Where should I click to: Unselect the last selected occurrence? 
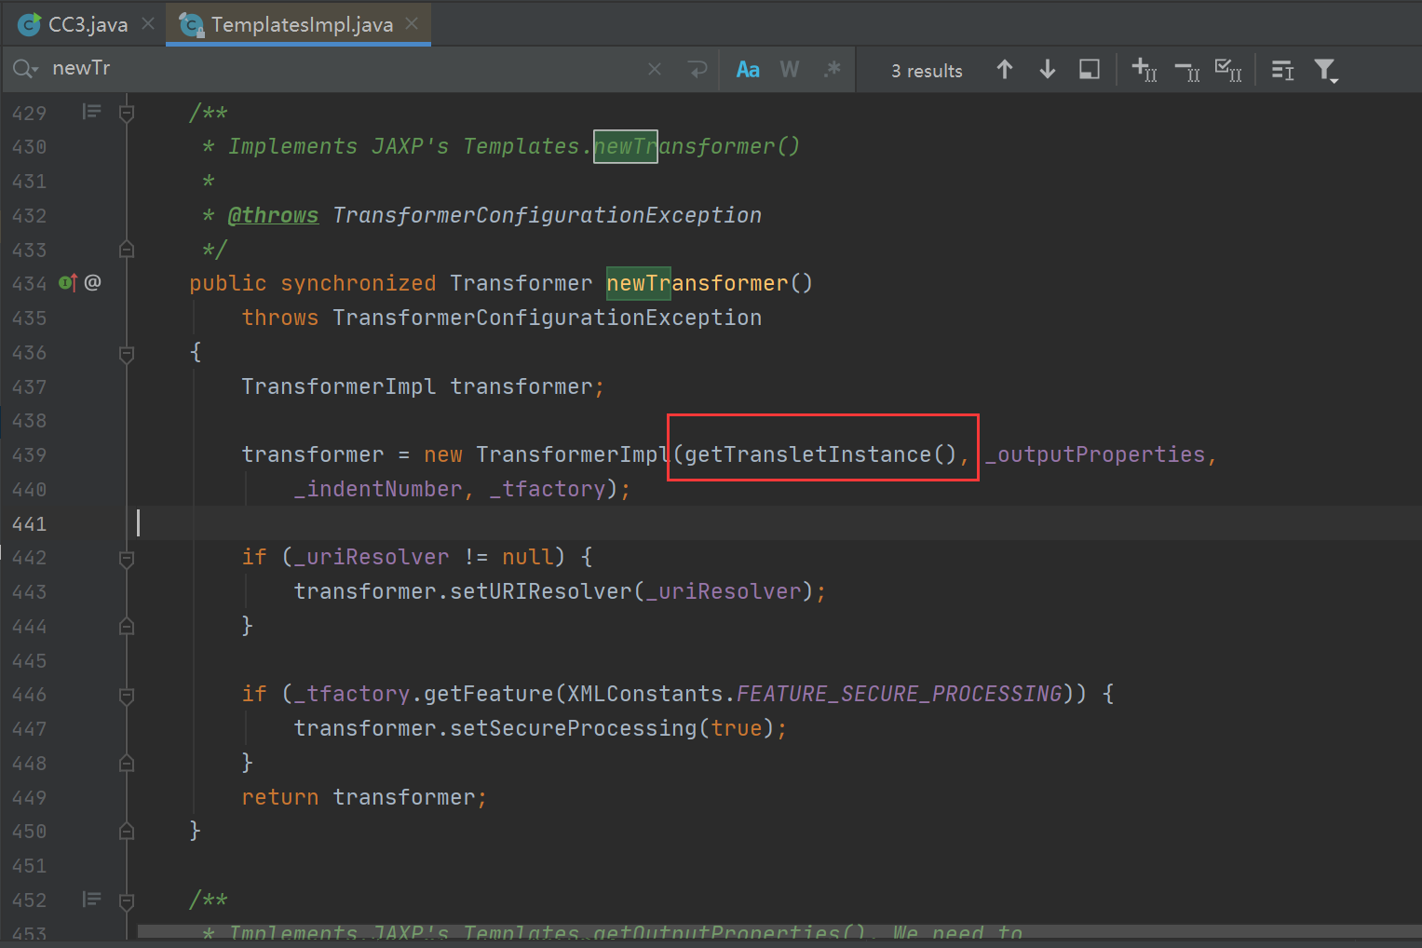[1187, 70]
